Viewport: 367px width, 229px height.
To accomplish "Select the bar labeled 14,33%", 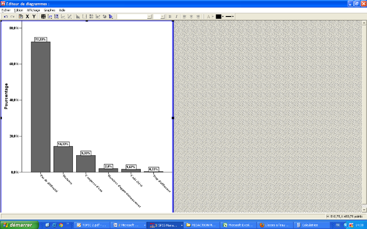I will [63, 159].
